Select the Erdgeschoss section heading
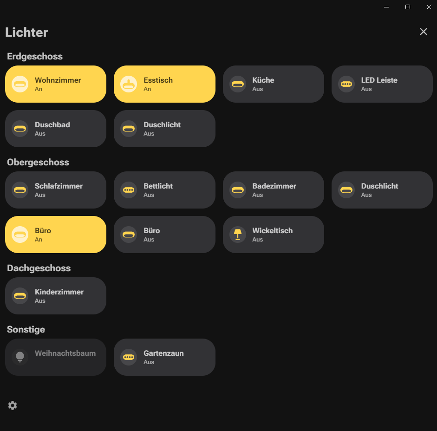Image resolution: width=437 pixels, height=431 pixels. coord(35,56)
